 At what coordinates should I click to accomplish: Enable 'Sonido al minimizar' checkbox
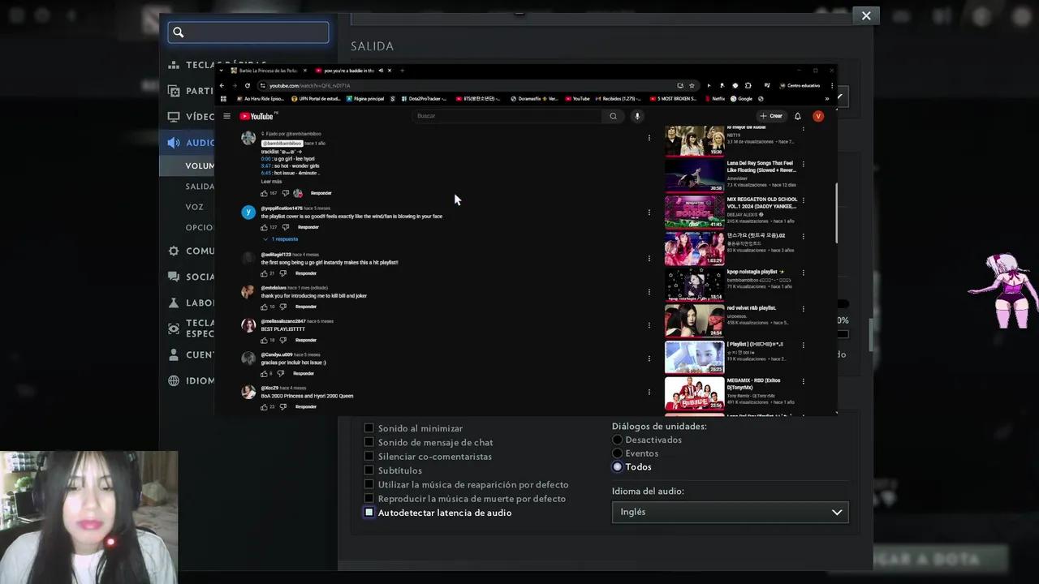369,428
